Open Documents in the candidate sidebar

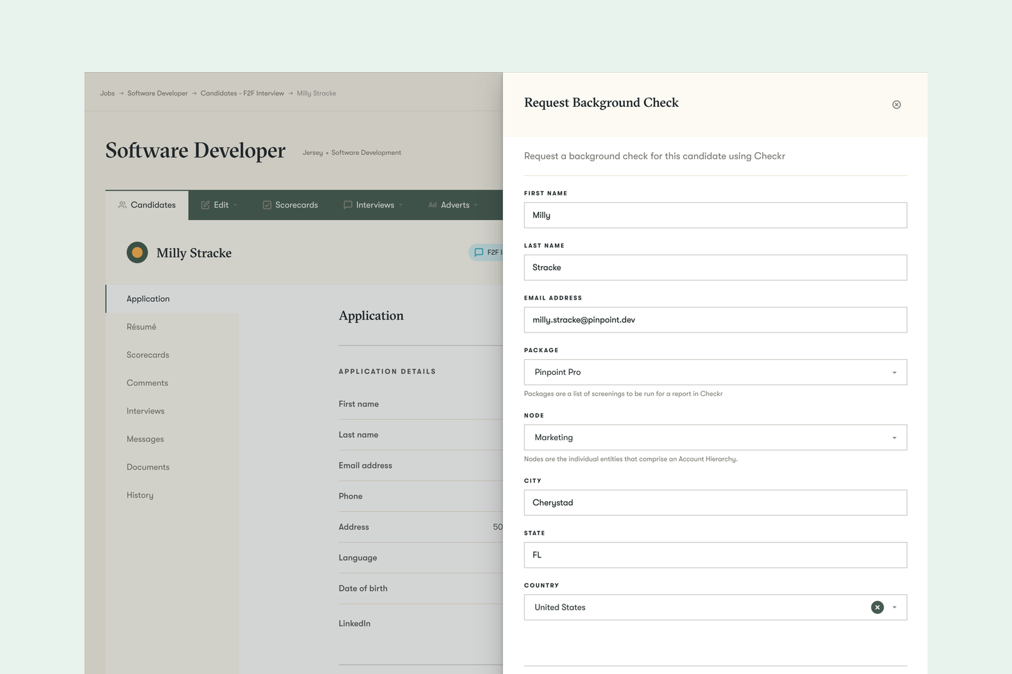148,467
